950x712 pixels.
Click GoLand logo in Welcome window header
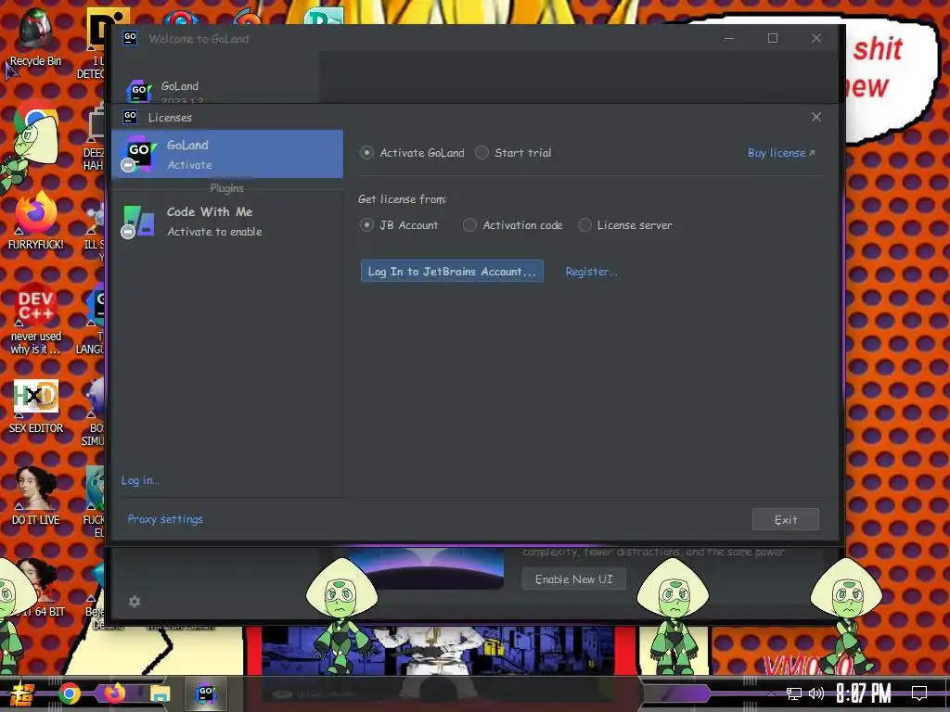(x=139, y=91)
